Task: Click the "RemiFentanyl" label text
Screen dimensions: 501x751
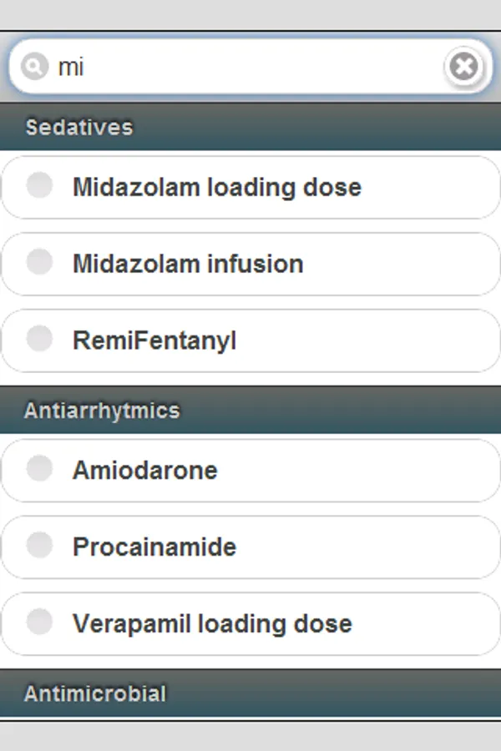Action: pos(154,340)
